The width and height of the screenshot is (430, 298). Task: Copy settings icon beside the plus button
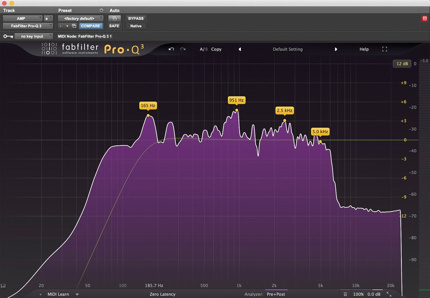tap(74, 26)
